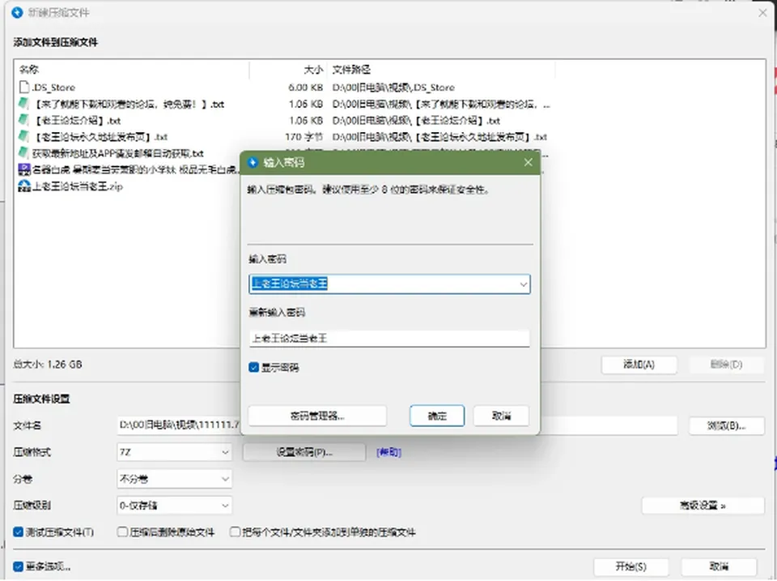Click the 添加(A) button
The height and width of the screenshot is (581, 777).
(x=639, y=365)
